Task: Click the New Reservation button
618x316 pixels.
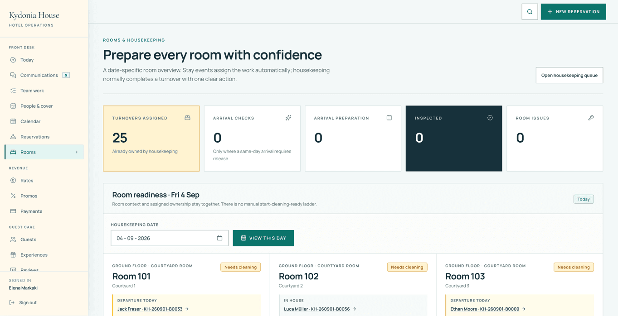Action: [x=573, y=12]
